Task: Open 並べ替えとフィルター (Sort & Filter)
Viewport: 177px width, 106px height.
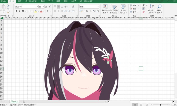Action: click(152, 9)
